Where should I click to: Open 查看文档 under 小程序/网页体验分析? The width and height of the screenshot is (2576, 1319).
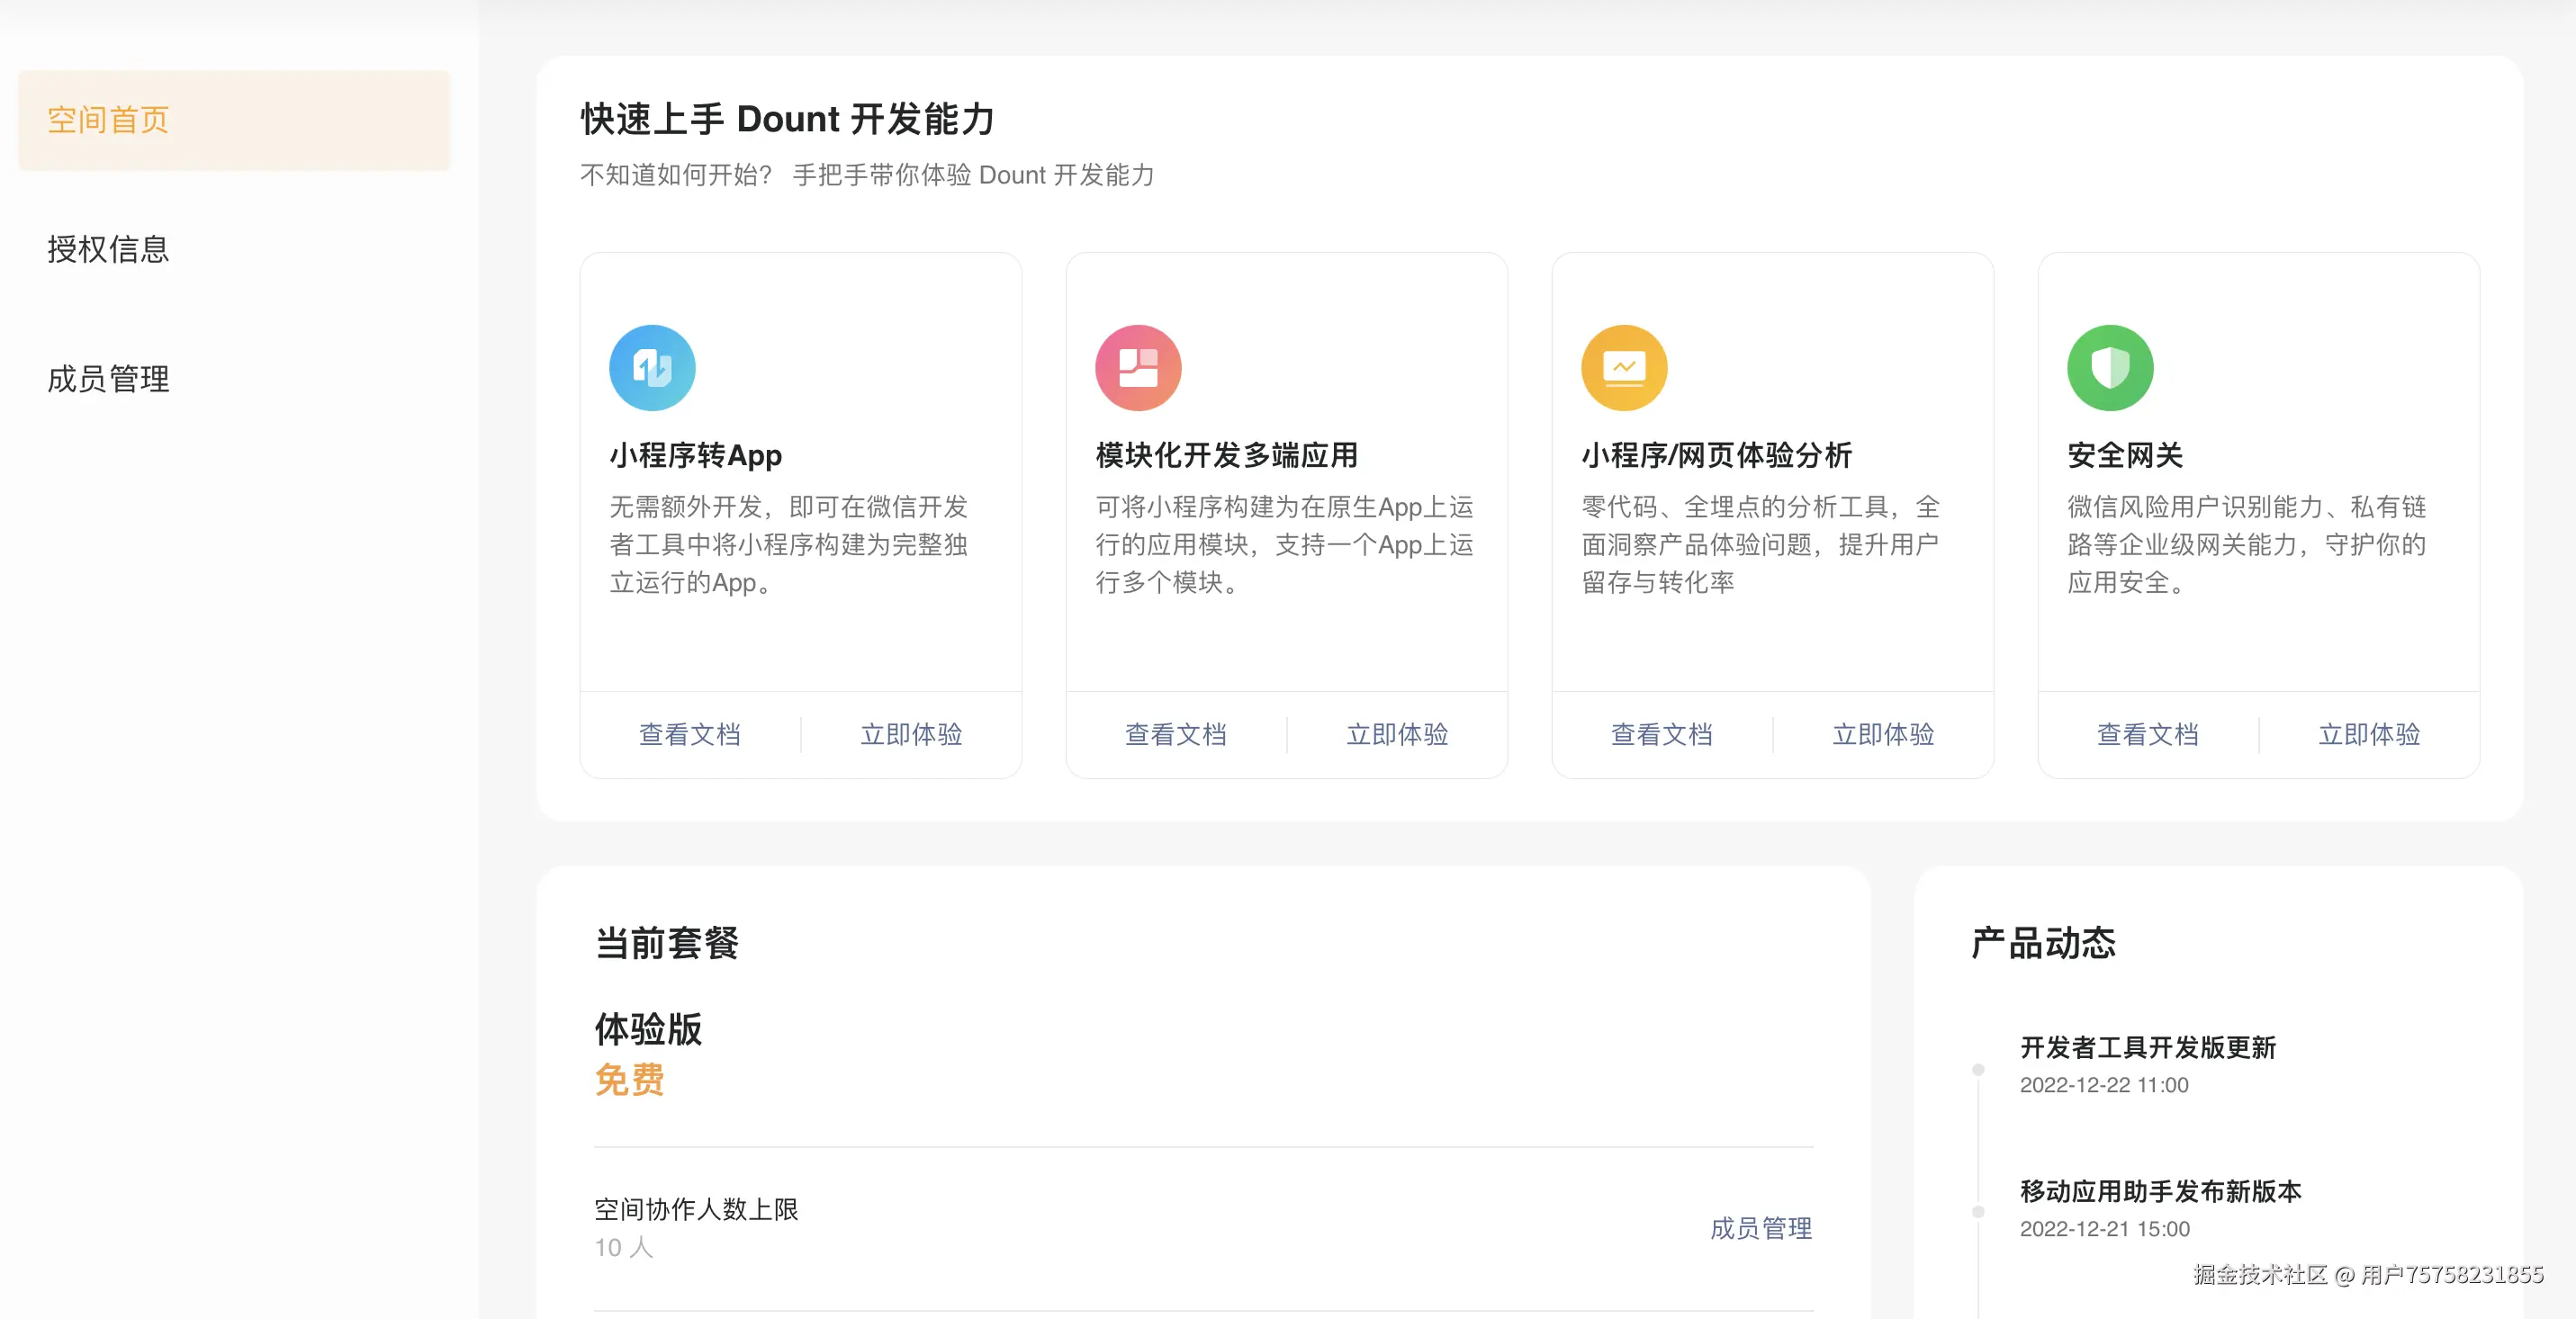[x=1662, y=734]
